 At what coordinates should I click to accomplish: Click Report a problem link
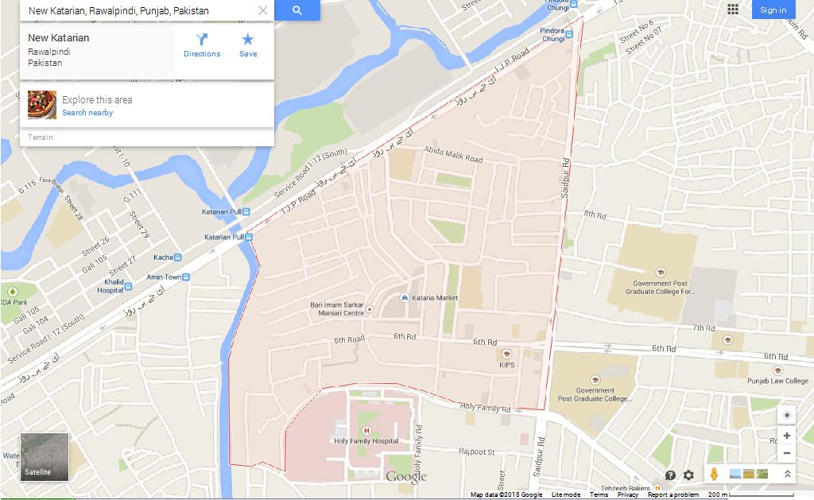click(x=673, y=494)
